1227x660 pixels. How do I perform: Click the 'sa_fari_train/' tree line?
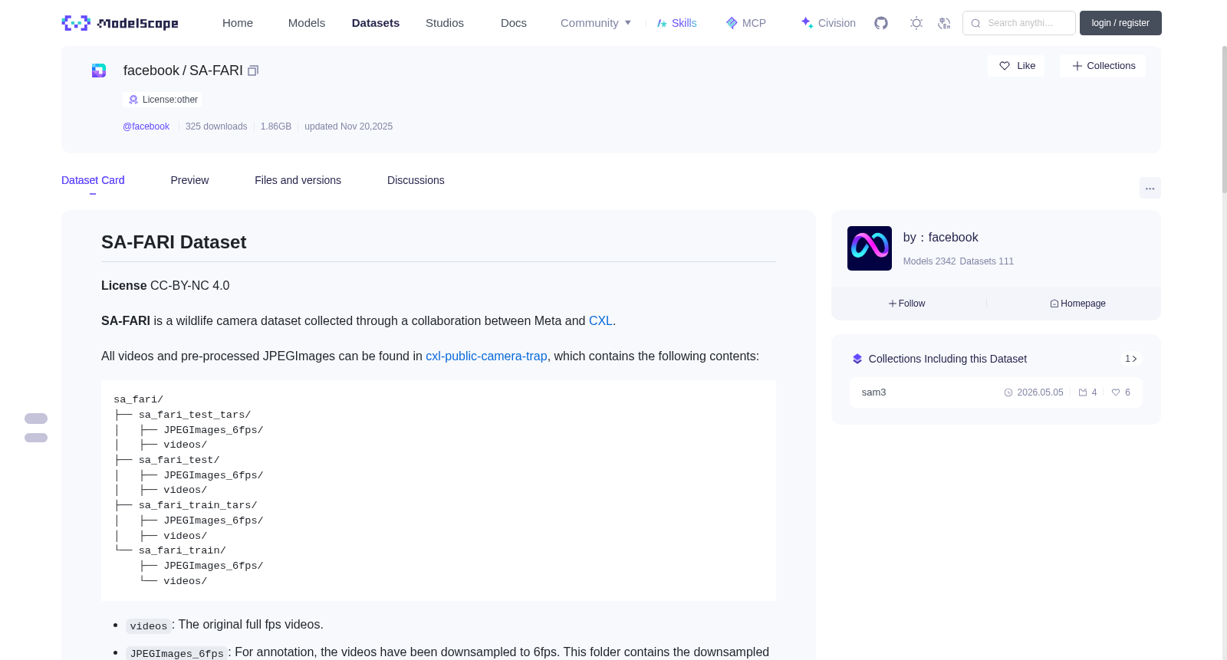click(x=183, y=550)
